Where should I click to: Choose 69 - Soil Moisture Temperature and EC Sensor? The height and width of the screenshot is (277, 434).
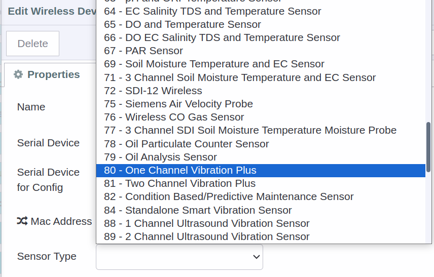[261, 64]
